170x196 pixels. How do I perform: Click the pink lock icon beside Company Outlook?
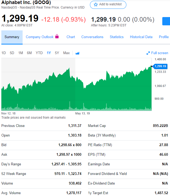tap(57, 36)
